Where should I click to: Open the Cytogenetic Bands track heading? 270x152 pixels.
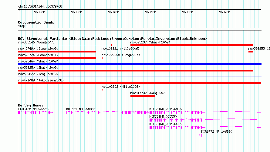click(x=36, y=22)
